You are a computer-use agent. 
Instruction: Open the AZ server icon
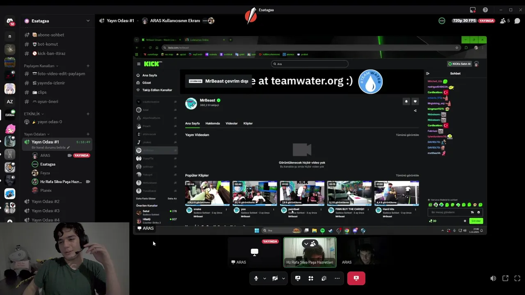click(10, 102)
